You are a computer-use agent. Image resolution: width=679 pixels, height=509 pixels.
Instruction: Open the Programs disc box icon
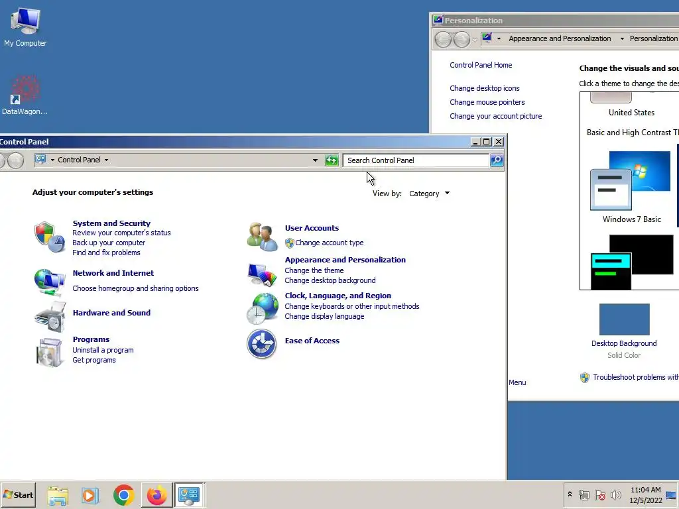[49, 353]
